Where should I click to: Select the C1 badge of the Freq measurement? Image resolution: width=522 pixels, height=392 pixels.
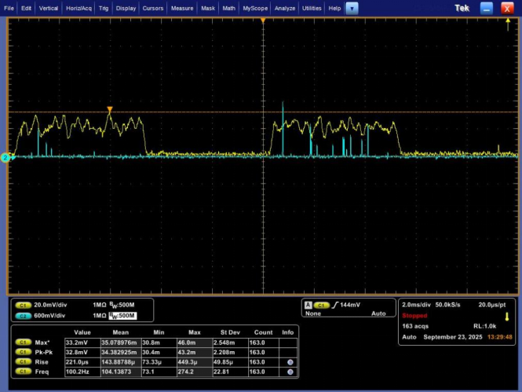click(x=23, y=372)
